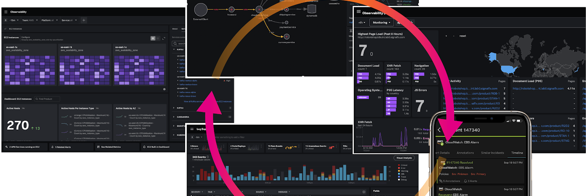Open the Monitoring dropdown in RUM window
The width and height of the screenshot is (586, 196).
coord(382,22)
